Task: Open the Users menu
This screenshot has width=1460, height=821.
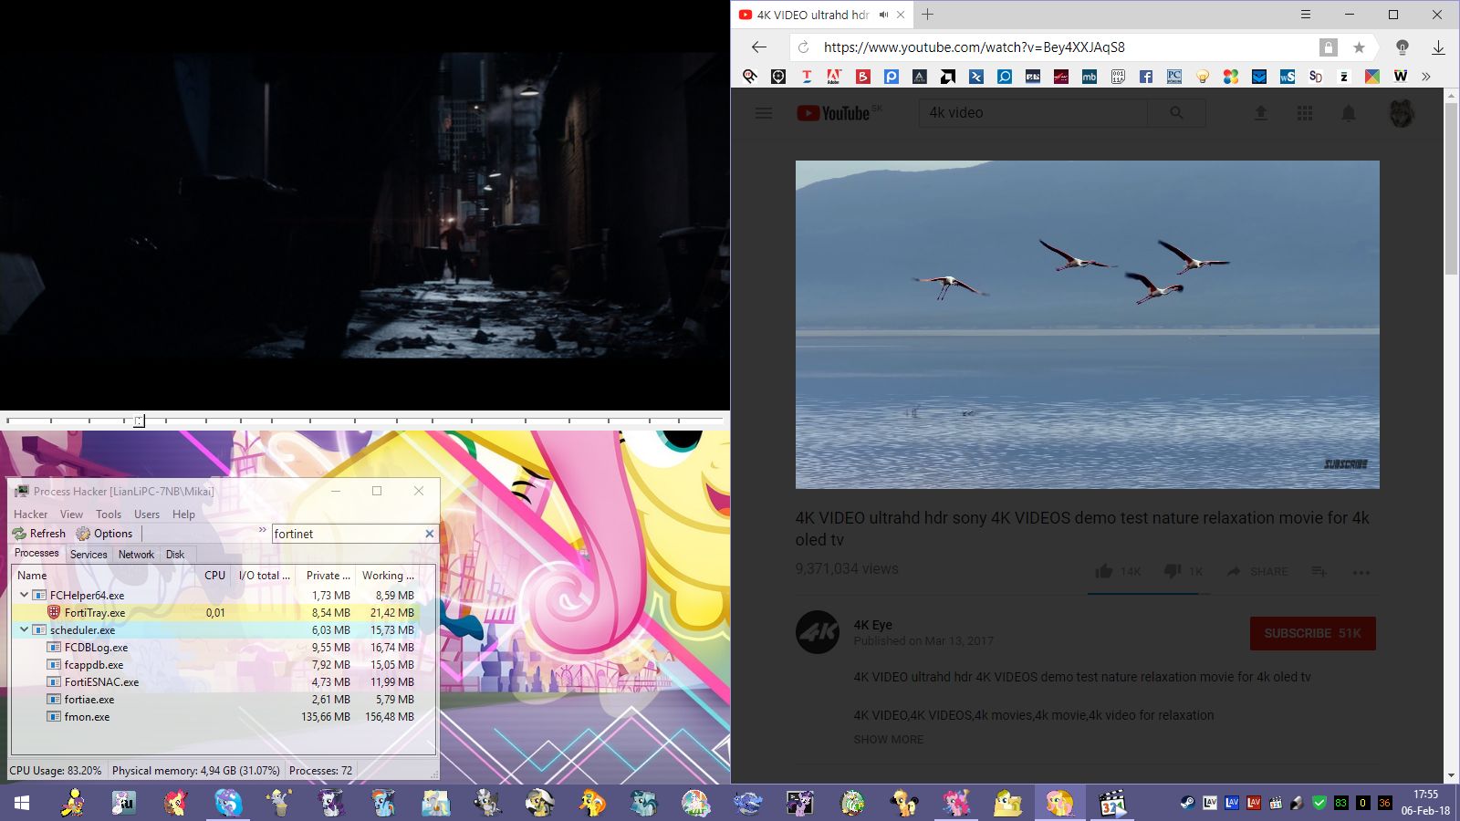Action: pyautogui.click(x=147, y=514)
